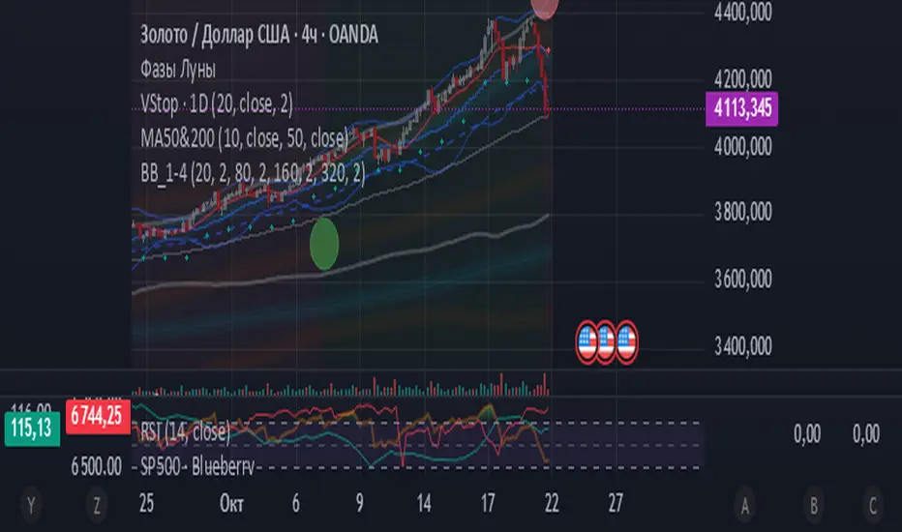This screenshot has height=532, width=902.
Task: Click the green 115,13 value label
Action: click(32, 429)
